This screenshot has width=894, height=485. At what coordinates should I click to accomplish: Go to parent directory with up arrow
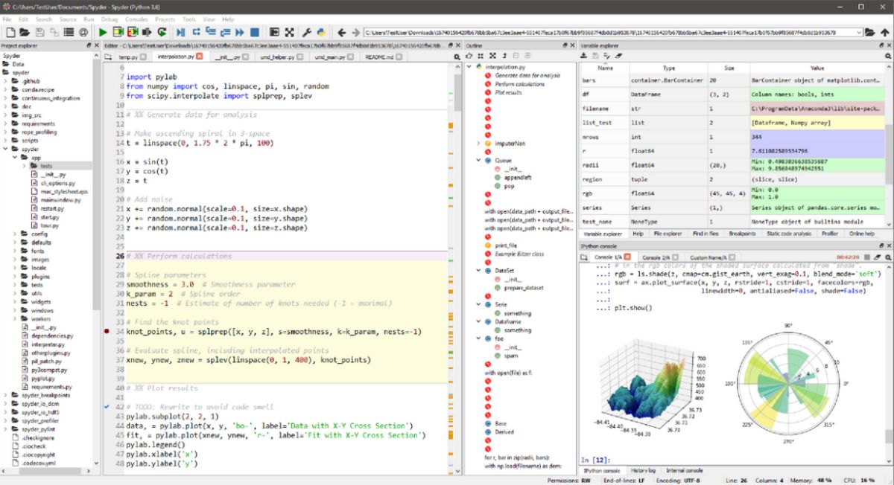(x=884, y=32)
